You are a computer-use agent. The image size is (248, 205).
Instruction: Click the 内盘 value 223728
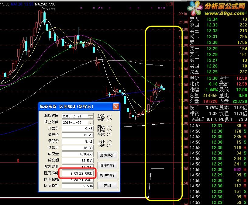(x=239, y=101)
